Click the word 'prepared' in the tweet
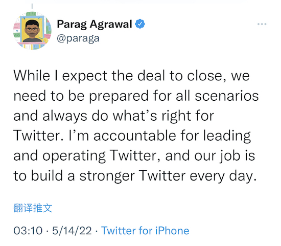 click(119, 97)
